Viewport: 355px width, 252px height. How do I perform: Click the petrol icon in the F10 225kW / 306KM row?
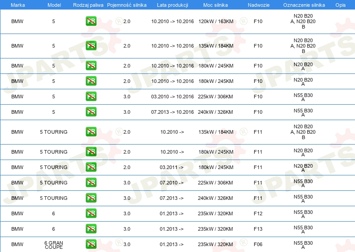(x=91, y=97)
